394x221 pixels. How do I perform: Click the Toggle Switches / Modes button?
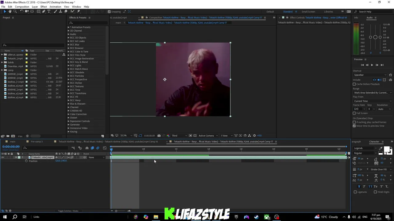[68, 211]
